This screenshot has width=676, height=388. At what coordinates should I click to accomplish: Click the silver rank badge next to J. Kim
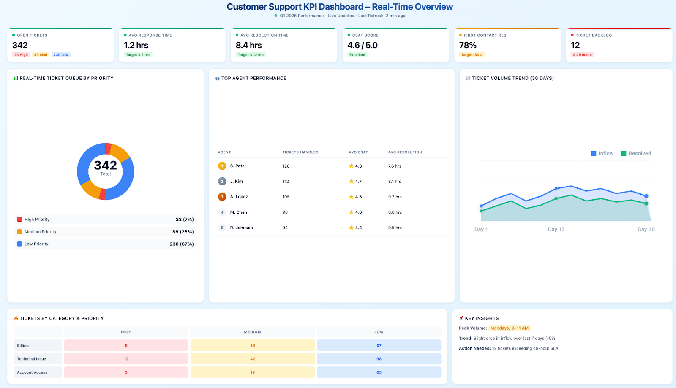coord(222,181)
